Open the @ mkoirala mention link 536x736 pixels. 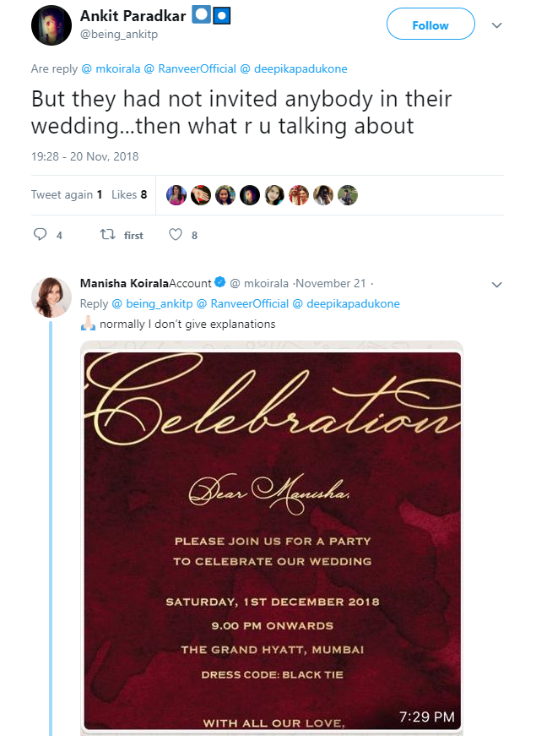click(x=111, y=68)
